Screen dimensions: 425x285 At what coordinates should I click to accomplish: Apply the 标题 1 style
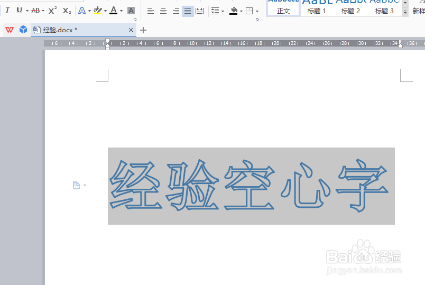[x=317, y=8]
